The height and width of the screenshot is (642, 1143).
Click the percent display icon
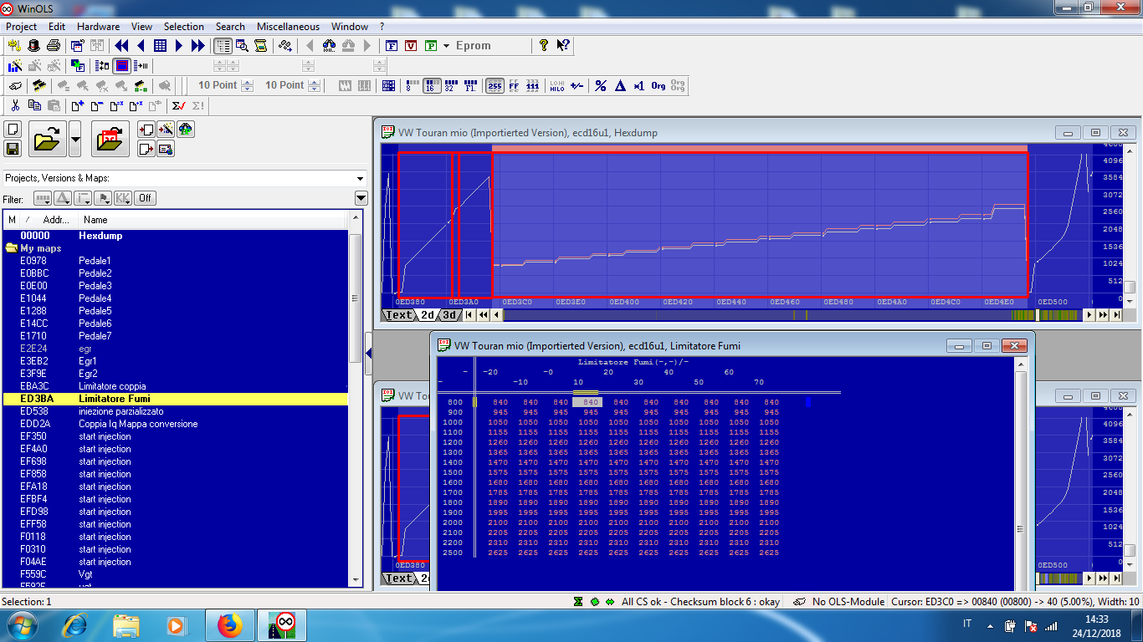(600, 85)
